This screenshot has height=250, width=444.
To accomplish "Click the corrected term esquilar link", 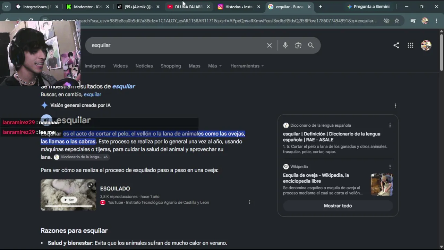I will [x=123, y=86].
